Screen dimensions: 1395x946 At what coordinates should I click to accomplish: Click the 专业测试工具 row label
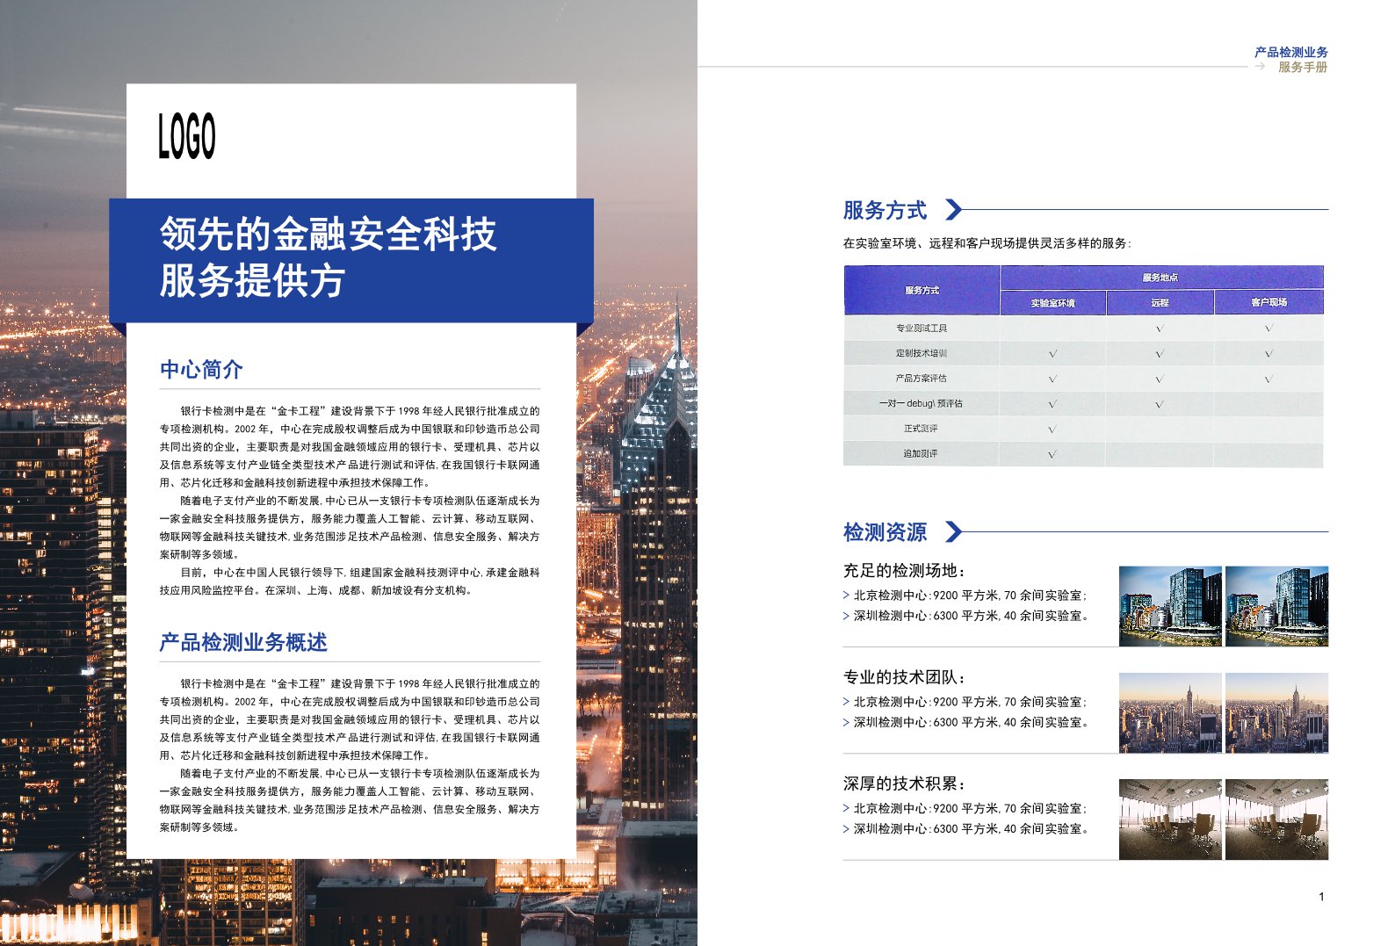(x=921, y=328)
